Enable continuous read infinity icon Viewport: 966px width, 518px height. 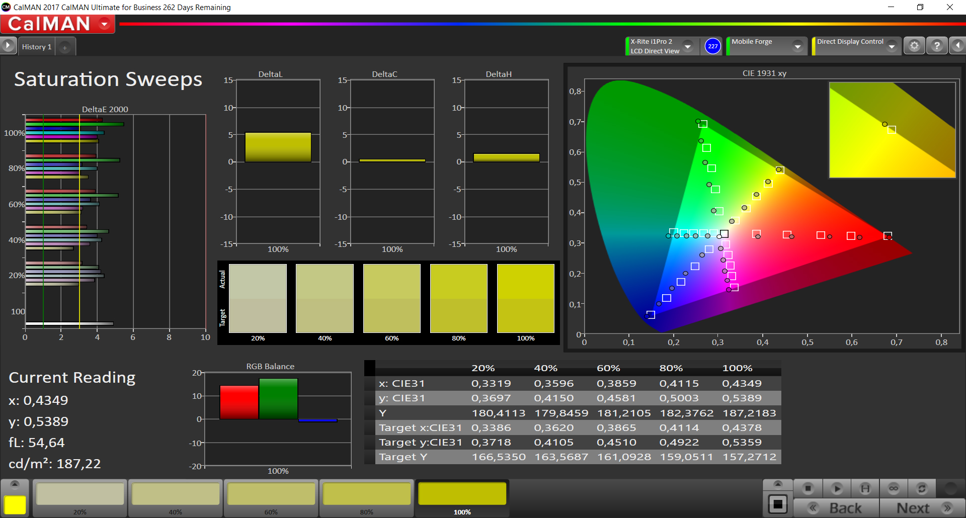coord(894,488)
